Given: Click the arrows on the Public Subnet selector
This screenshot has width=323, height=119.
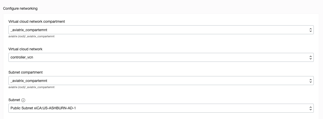Looking at the screenshot, I should pyautogui.click(x=310, y=108).
